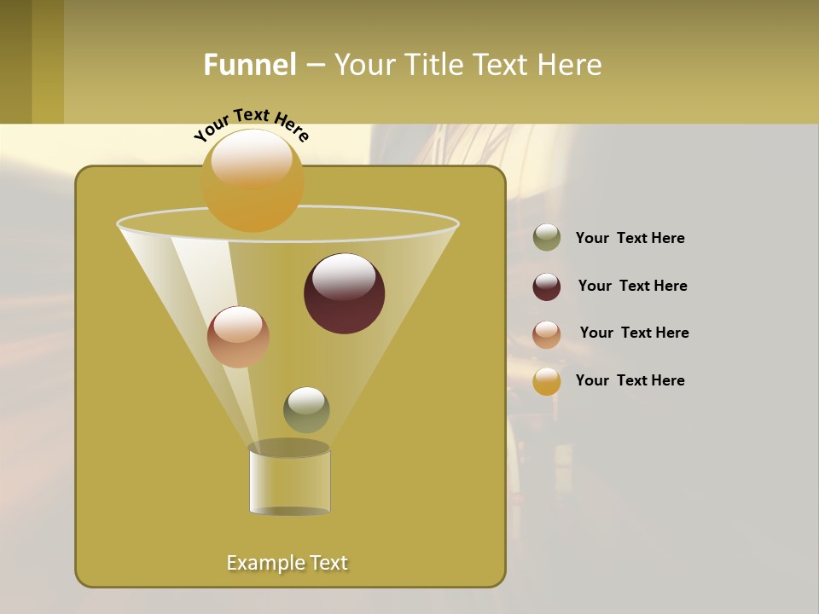Click the fourth 'Your Text Here' legend entry
This screenshot has height=614, width=819.
click(630, 380)
